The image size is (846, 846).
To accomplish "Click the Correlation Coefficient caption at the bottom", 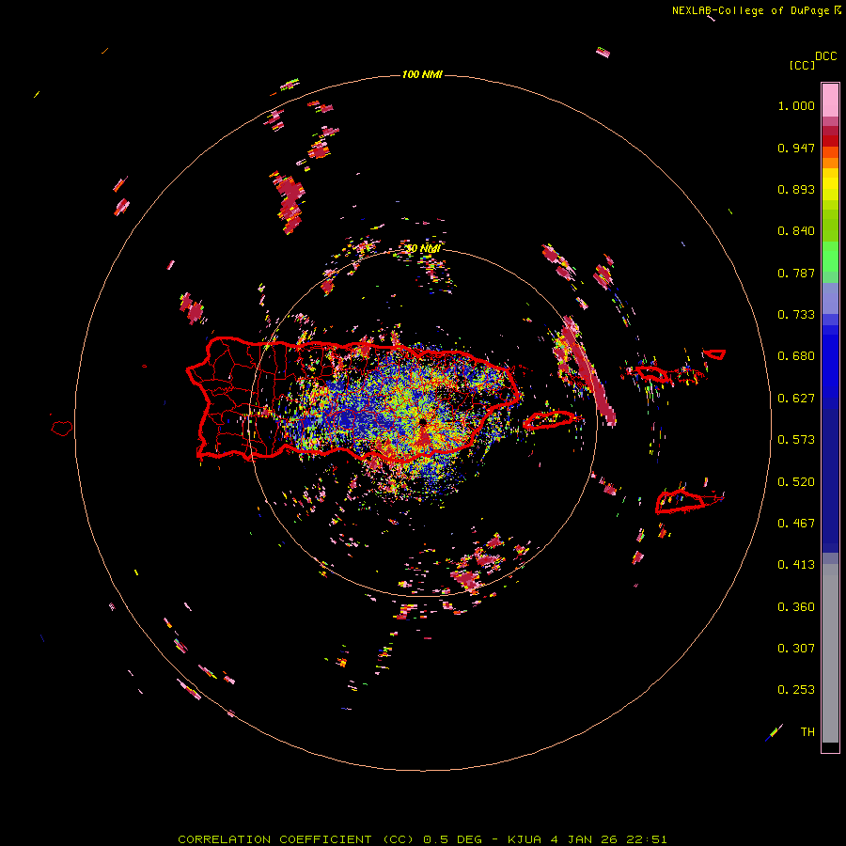I will coord(422,839).
